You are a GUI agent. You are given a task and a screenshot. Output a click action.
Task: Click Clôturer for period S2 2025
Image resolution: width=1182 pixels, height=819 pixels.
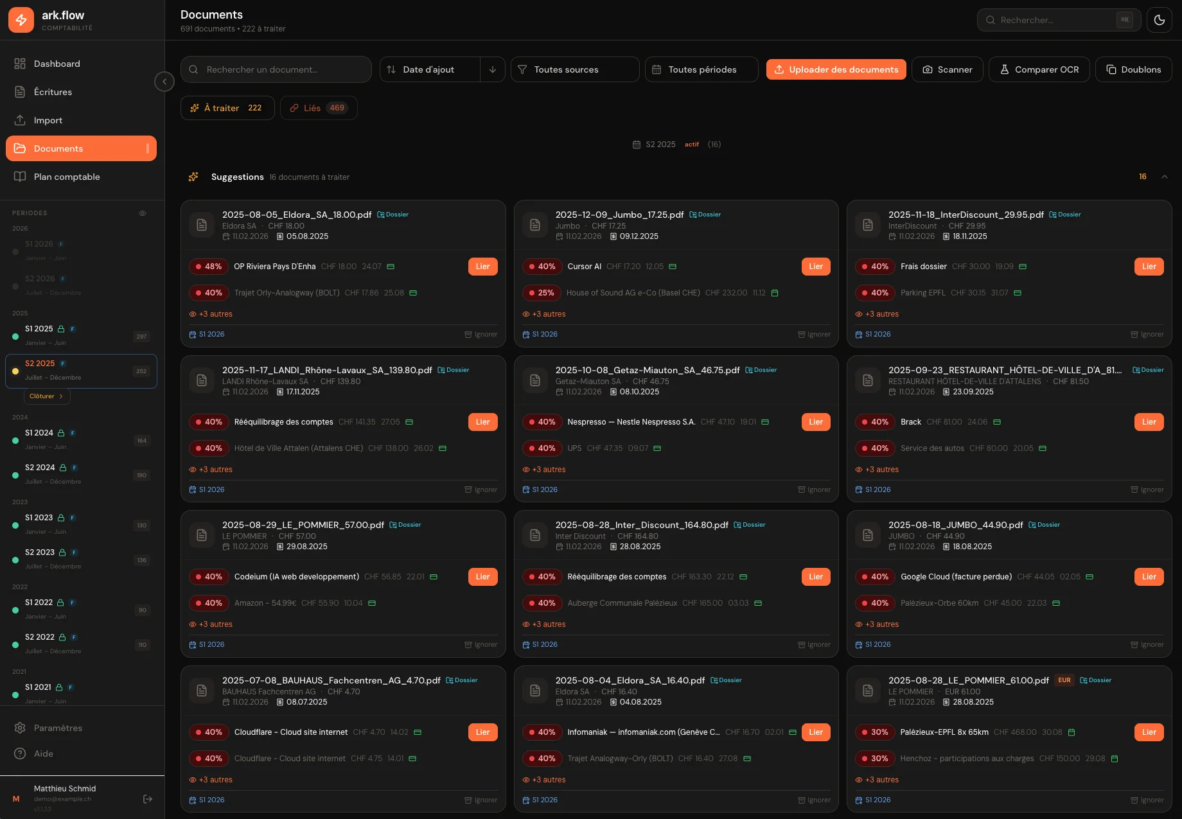[46, 396]
